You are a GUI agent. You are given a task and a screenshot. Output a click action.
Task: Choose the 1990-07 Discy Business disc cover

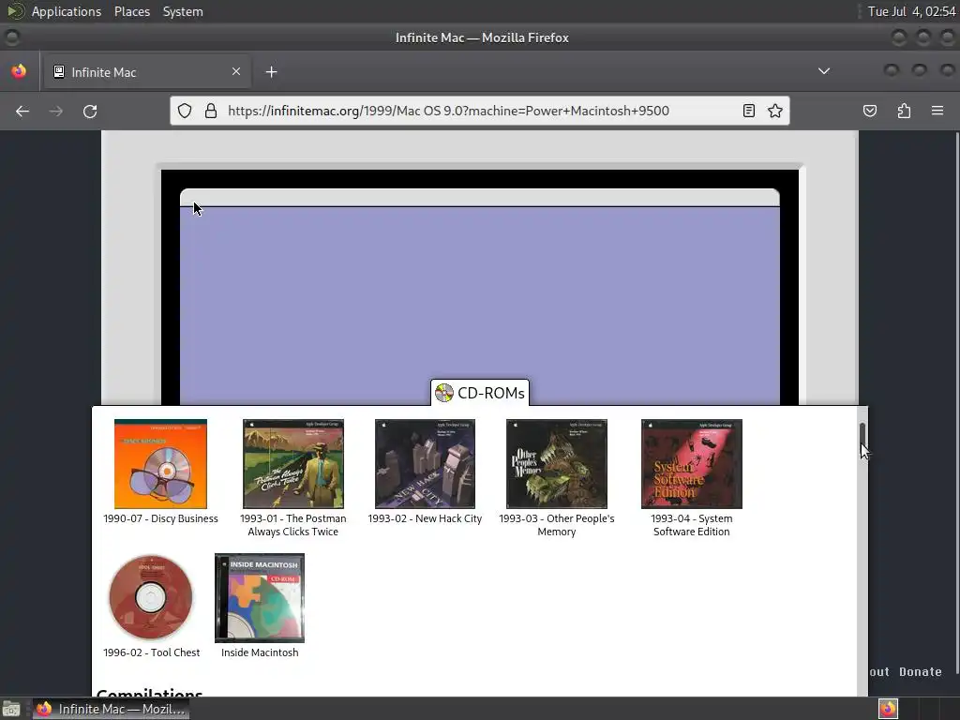click(x=160, y=464)
